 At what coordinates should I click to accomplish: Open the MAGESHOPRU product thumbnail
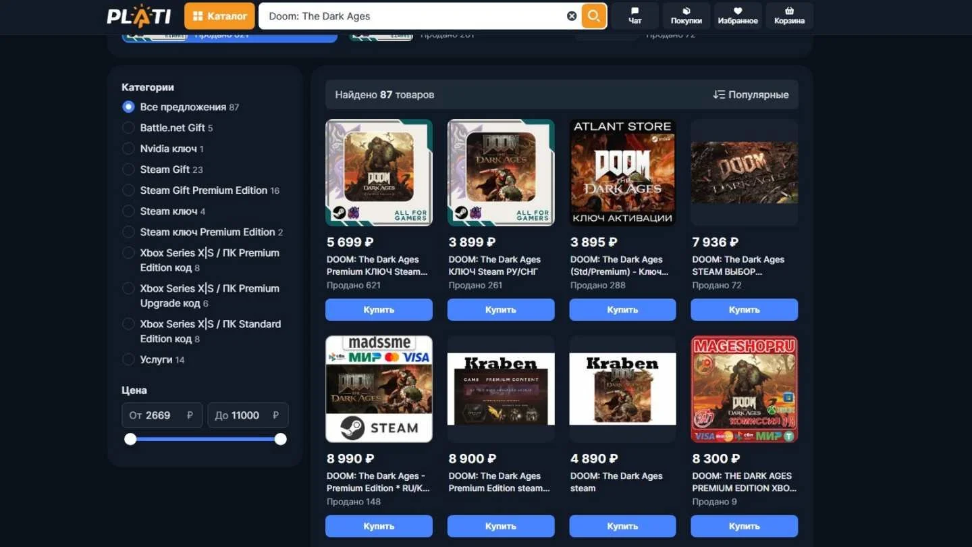pyautogui.click(x=745, y=389)
